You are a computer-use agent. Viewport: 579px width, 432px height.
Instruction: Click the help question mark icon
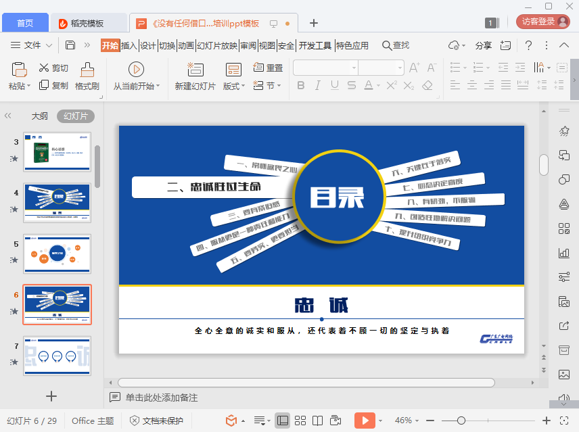(528, 45)
